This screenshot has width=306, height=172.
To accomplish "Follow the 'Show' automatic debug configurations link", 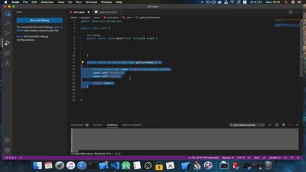I will pyautogui.click(x=20, y=36).
